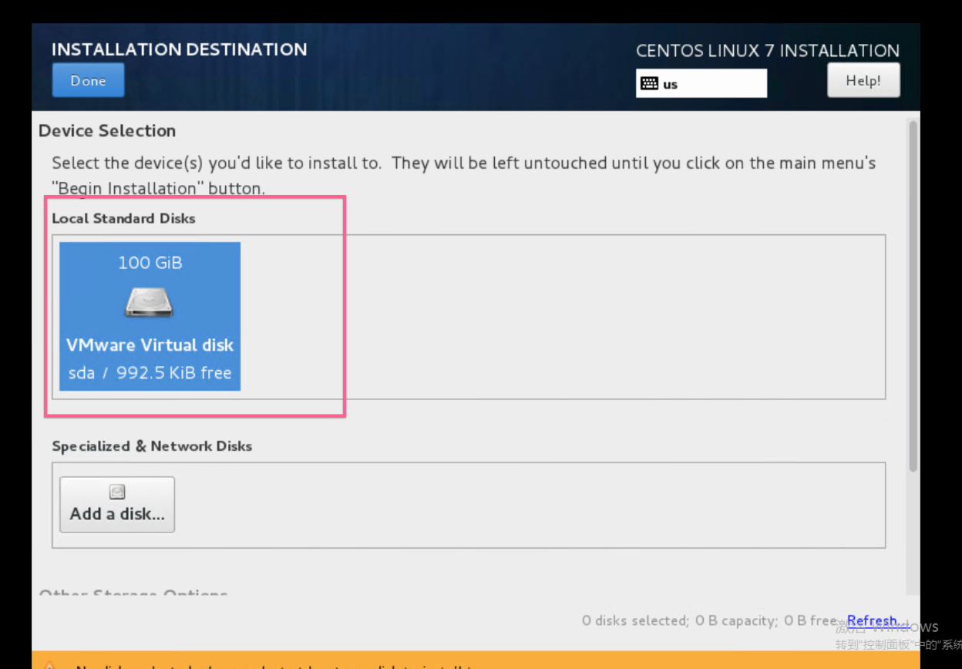Click the hard drive icon on the disk tile
This screenshot has width=962, height=669.
point(149,302)
